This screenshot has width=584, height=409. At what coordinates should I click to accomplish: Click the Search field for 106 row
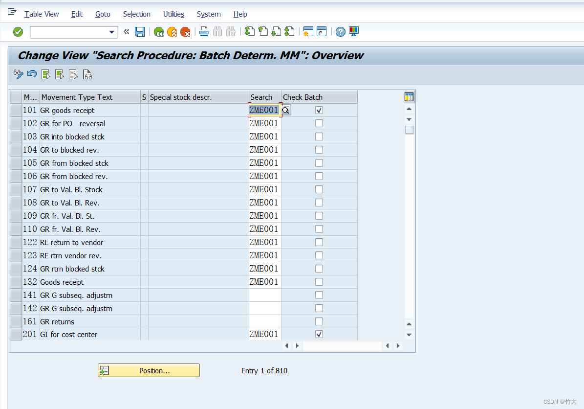(x=265, y=176)
